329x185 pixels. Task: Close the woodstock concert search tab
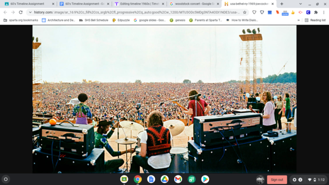(218, 4)
